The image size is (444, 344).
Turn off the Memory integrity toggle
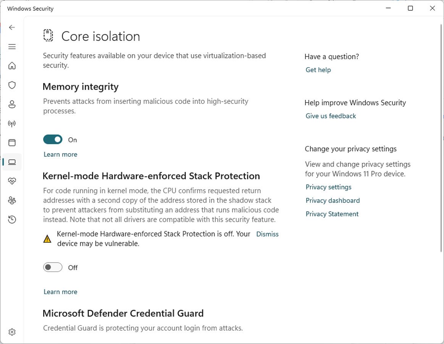pos(53,139)
